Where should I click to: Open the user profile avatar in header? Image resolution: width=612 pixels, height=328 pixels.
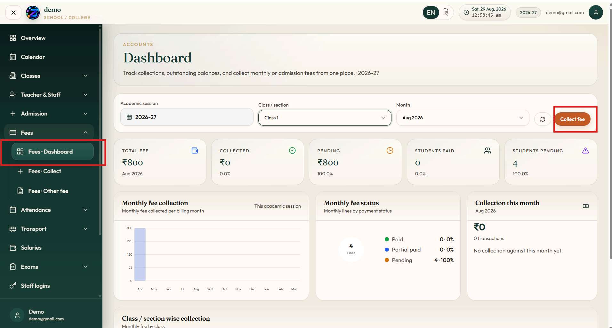click(x=596, y=12)
